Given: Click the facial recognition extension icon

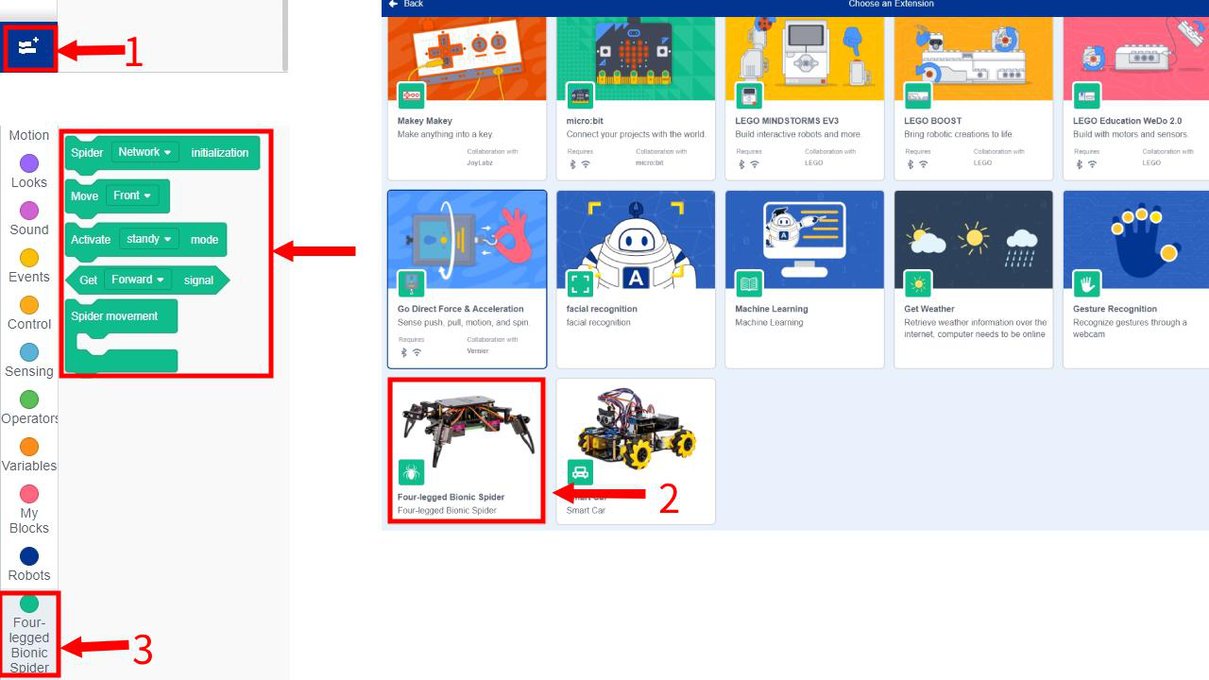Looking at the screenshot, I should [580, 283].
